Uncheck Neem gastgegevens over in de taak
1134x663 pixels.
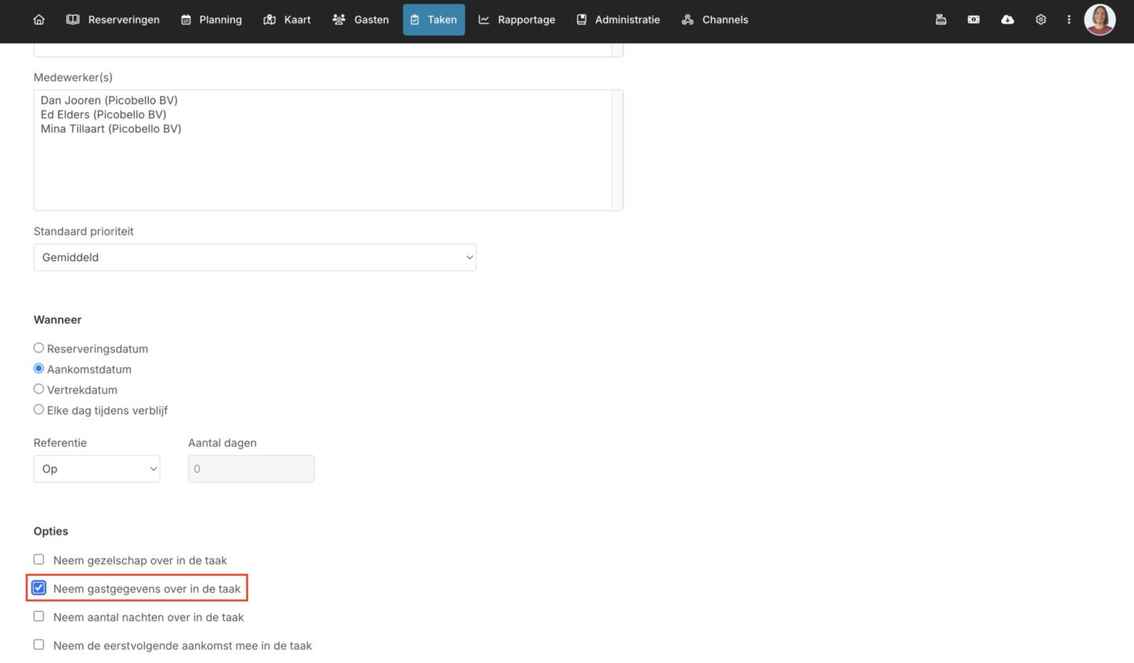point(39,587)
